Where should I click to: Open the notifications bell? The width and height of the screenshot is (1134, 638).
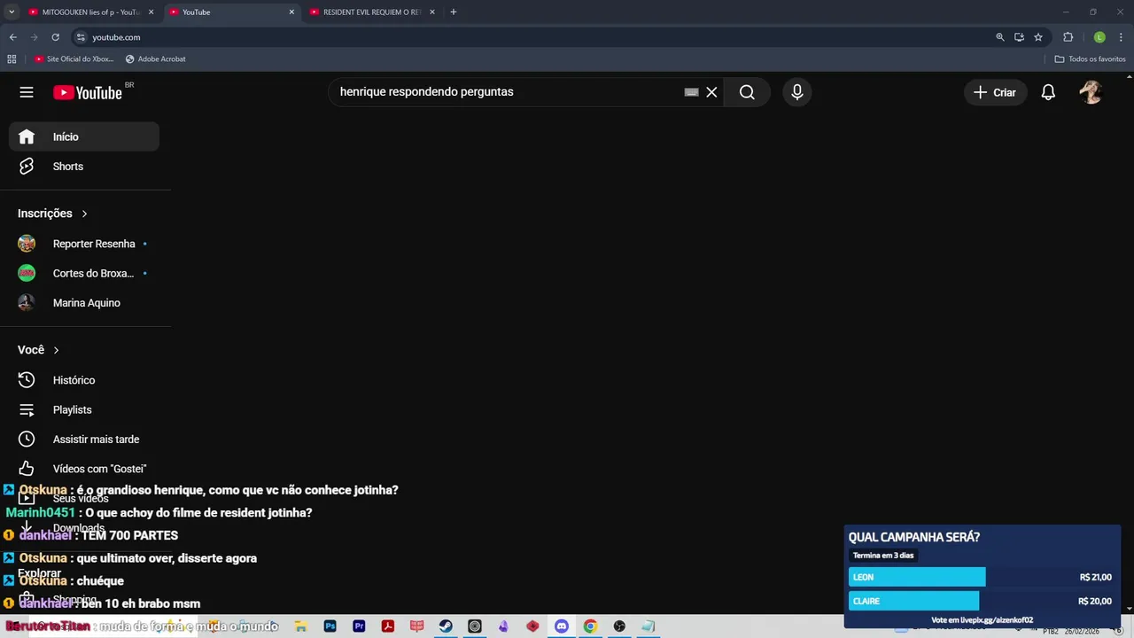point(1048,92)
